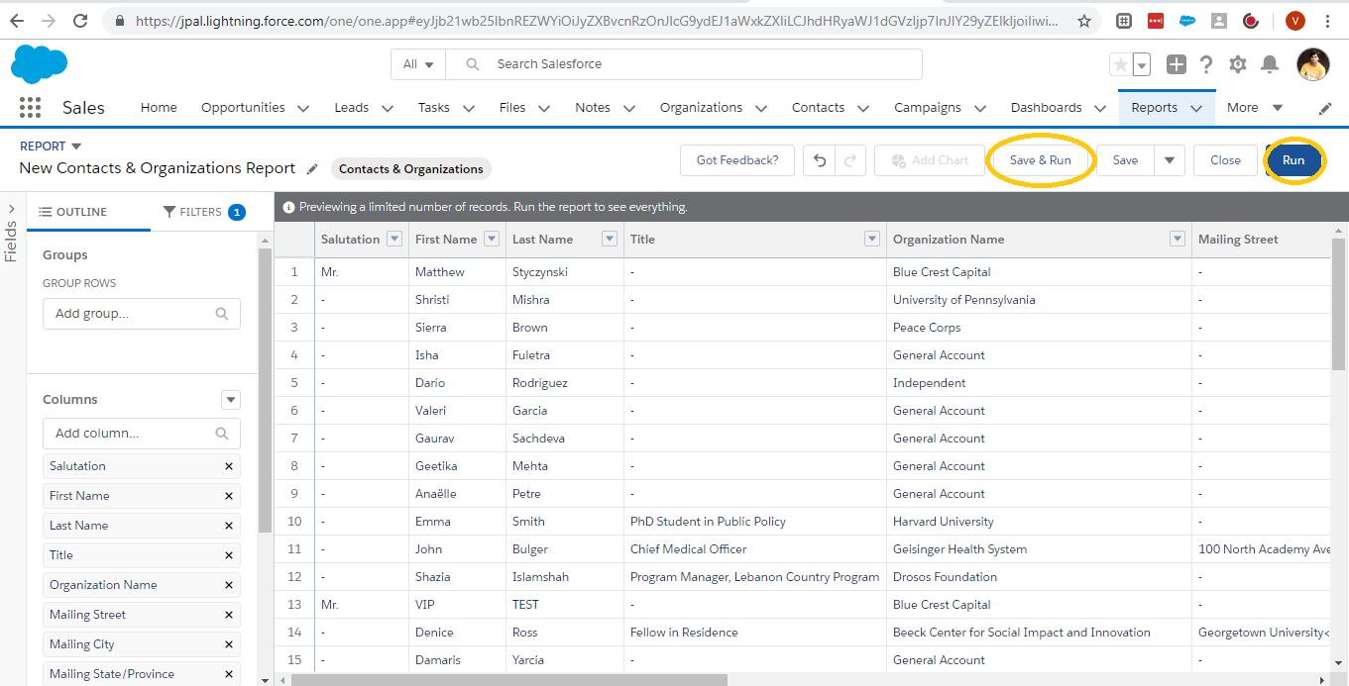The width and height of the screenshot is (1349, 686).
Task: Open Organization Name column header dropdown
Action: tap(1178, 240)
